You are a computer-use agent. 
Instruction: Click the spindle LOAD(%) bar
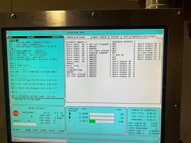point(25,124)
